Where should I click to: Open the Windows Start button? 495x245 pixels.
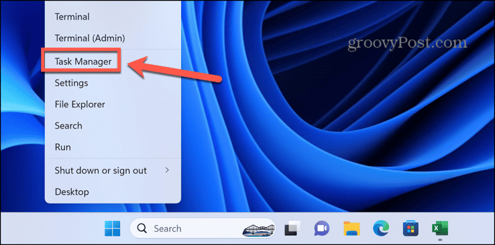coord(113,228)
